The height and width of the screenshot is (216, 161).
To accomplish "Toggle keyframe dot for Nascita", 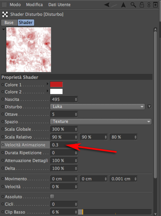I will [x=3, y=99].
